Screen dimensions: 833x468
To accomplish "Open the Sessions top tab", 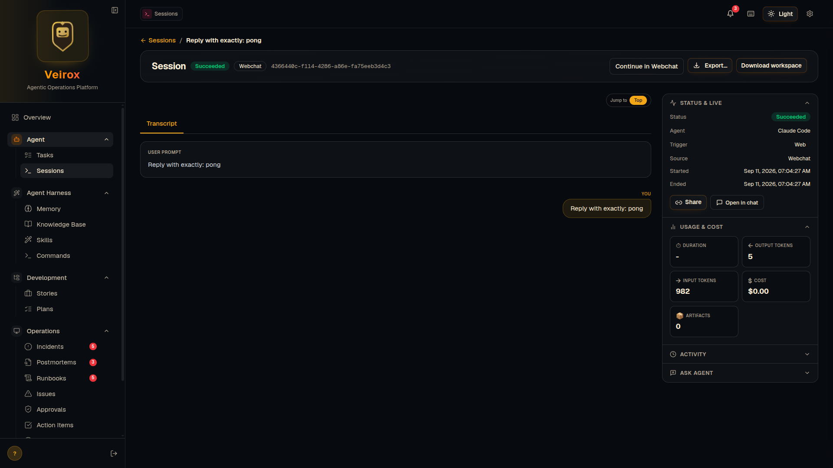I will pos(161,14).
